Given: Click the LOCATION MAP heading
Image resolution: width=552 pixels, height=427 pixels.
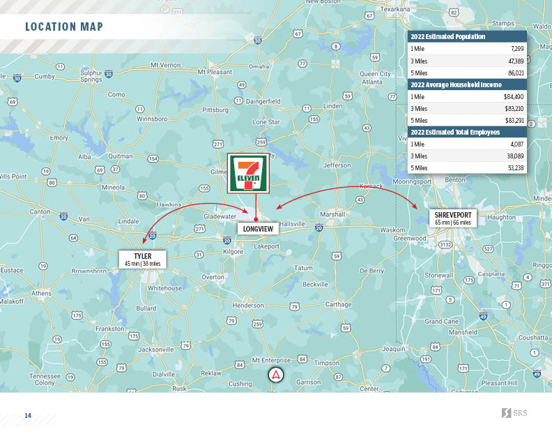Looking at the screenshot, I should point(64,27).
